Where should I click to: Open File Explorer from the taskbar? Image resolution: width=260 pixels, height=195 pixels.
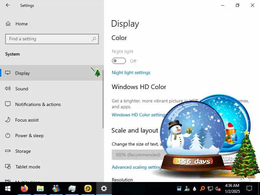coord(40,188)
